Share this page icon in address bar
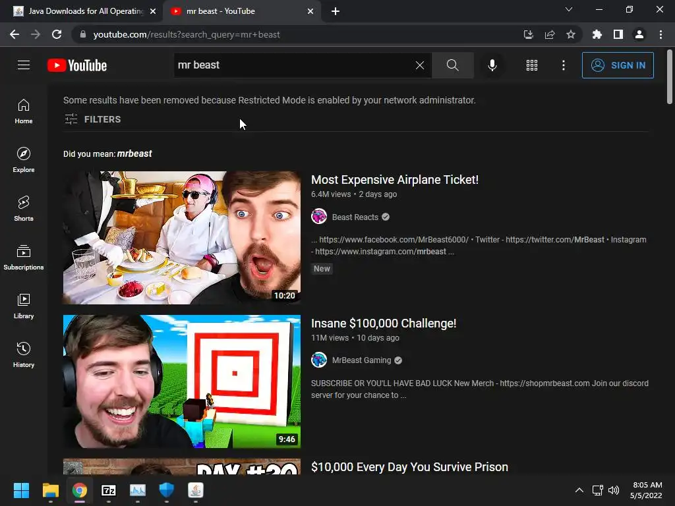This screenshot has height=506, width=675. click(x=549, y=34)
